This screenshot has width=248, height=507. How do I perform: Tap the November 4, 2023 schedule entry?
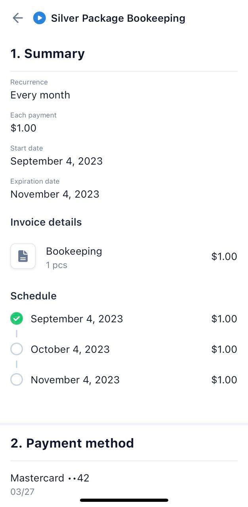point(75,380)
